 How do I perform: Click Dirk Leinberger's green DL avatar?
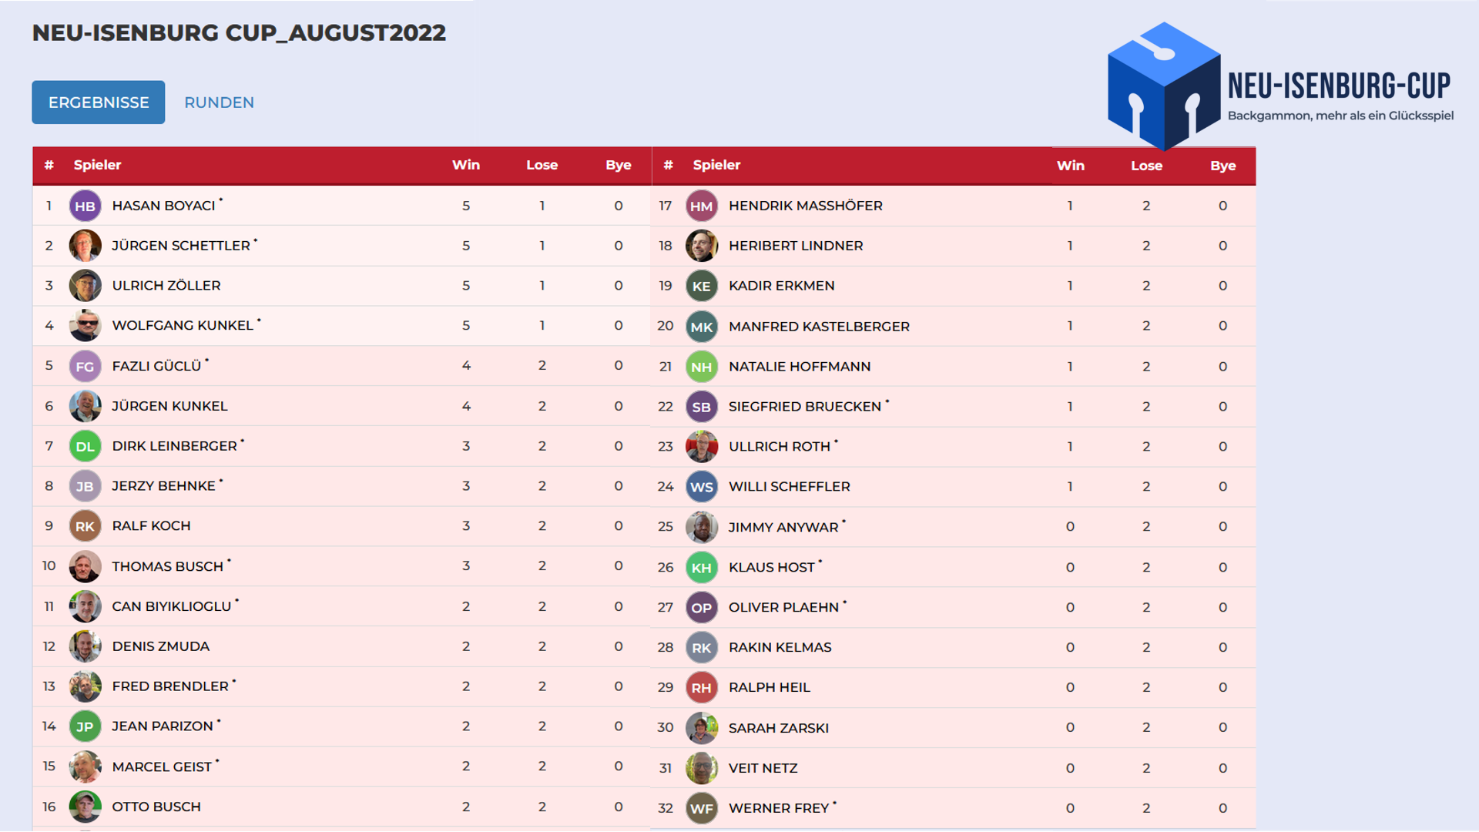pos(85,447)
